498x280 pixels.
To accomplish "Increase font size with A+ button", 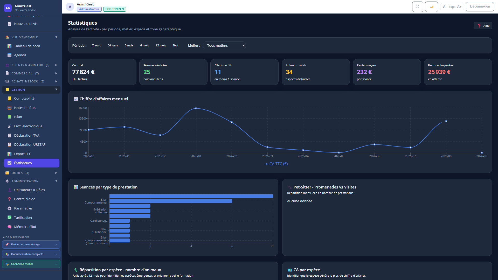I will (459, 7).
